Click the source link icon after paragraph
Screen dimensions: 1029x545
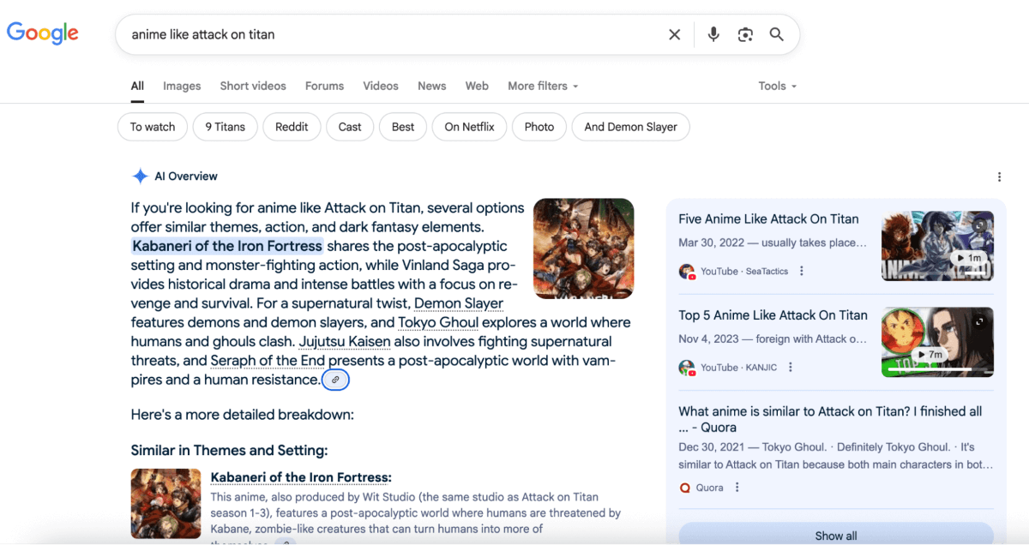coord(335,380)
